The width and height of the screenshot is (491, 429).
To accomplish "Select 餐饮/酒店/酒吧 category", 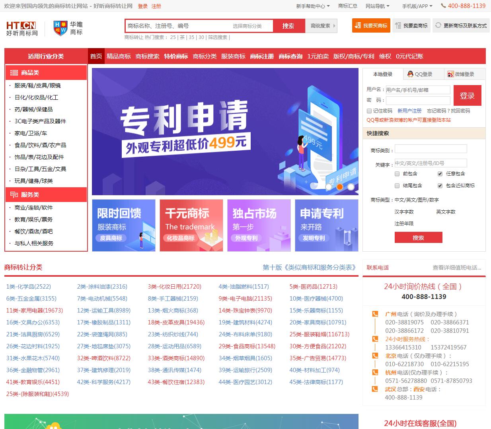I will pyautogui.click(x=33, y=231).
